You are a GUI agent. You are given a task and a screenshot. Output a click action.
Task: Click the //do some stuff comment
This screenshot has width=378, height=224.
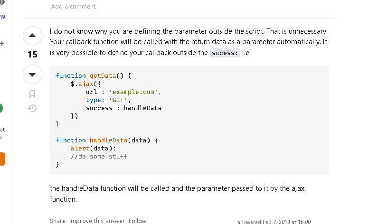99,157
